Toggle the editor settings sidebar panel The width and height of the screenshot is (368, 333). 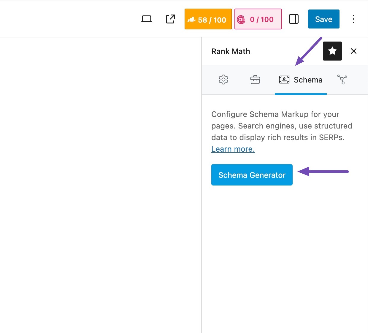tap(294, 19)
